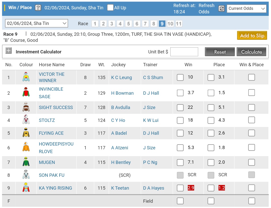Tick Win checkbox for Stoltz
Viewport: 271px width, 208px height.
pos(180,120)
